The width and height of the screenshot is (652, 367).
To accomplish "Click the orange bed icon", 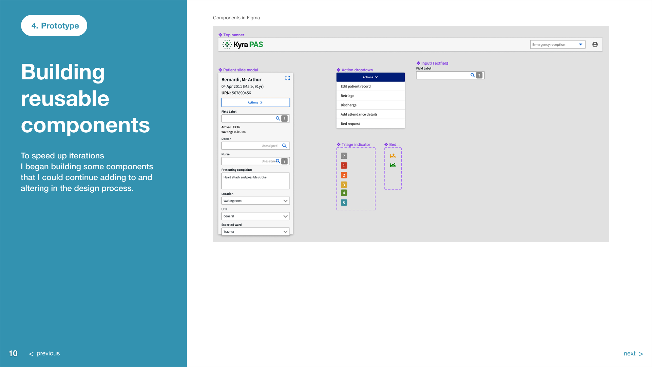I will point(392,156).
